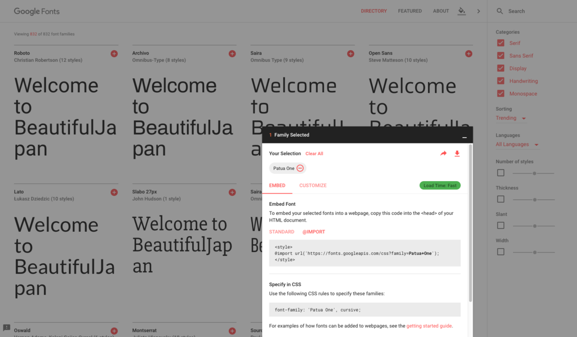Add Oswald font with its plus icon
The height and width of the screenshot is (337, 577).
pos(114,331)
